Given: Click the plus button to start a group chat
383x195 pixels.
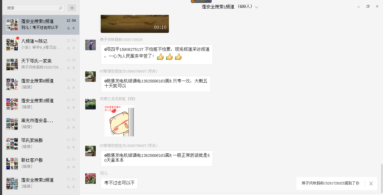Looking at the screenshot, I should (72, 8).
